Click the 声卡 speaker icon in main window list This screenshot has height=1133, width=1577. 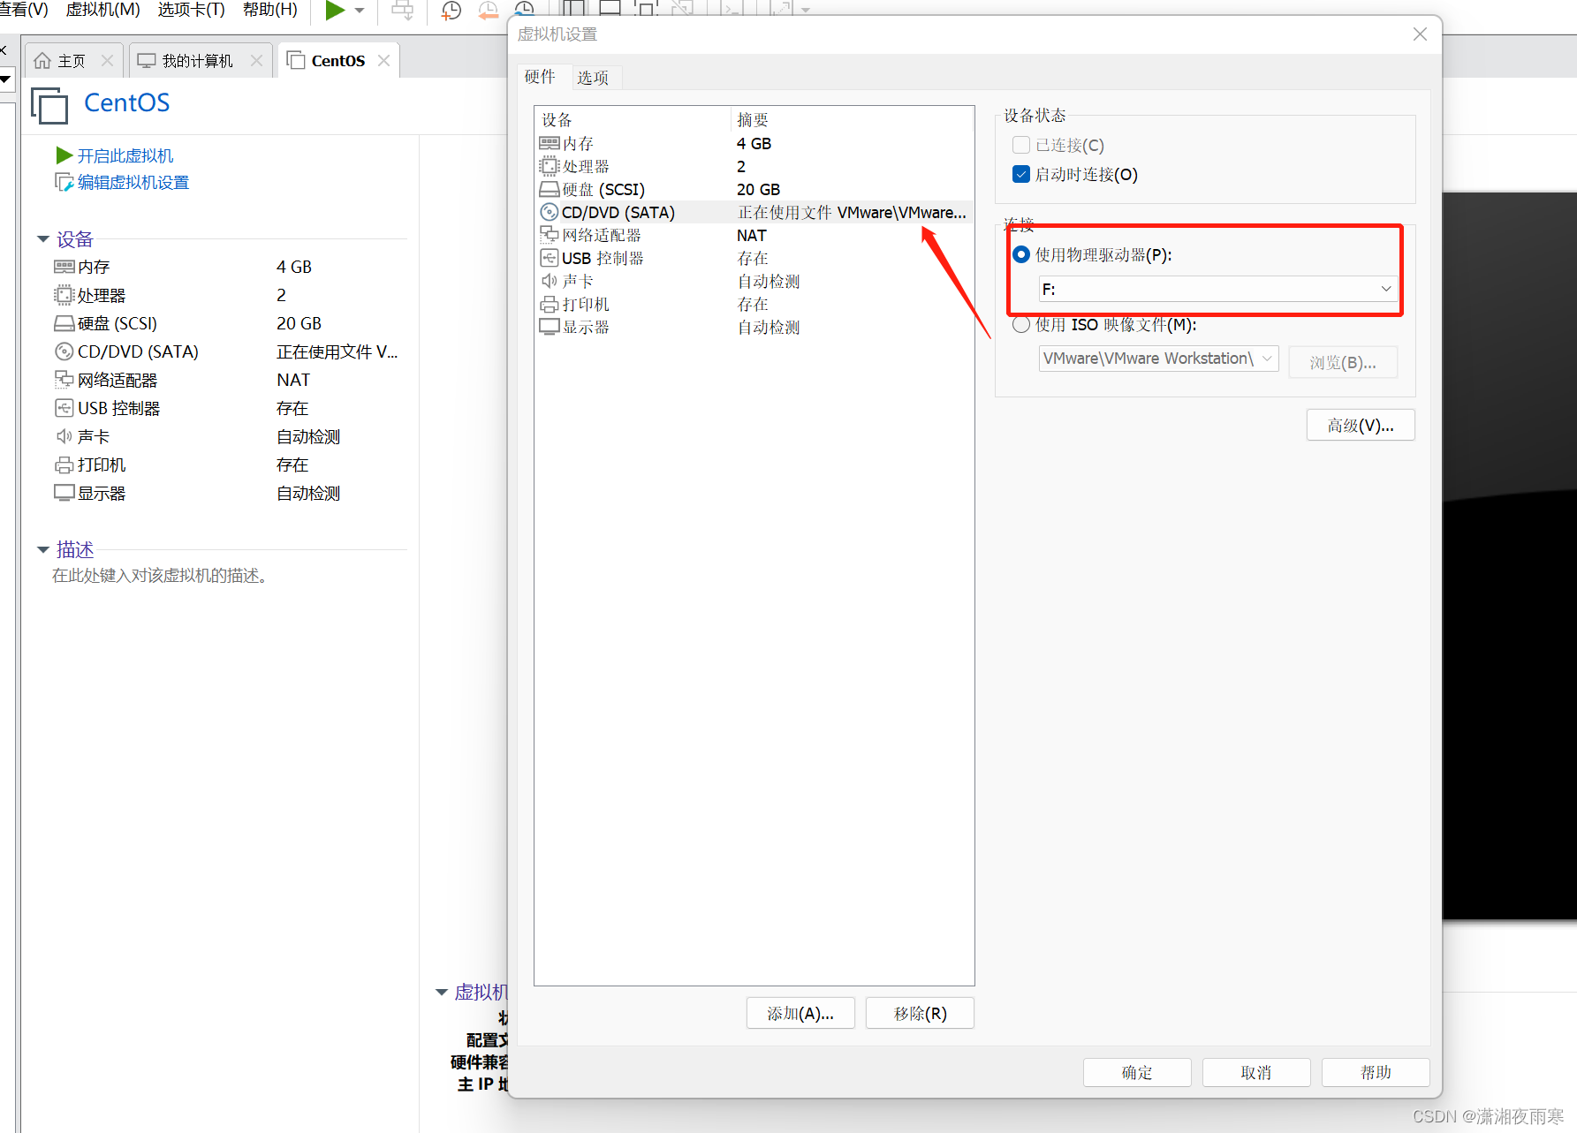pyautogui.click(x=64, y=436)
